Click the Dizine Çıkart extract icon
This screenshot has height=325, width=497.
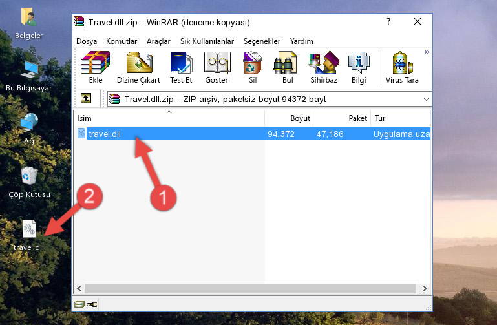pos(138,67)
